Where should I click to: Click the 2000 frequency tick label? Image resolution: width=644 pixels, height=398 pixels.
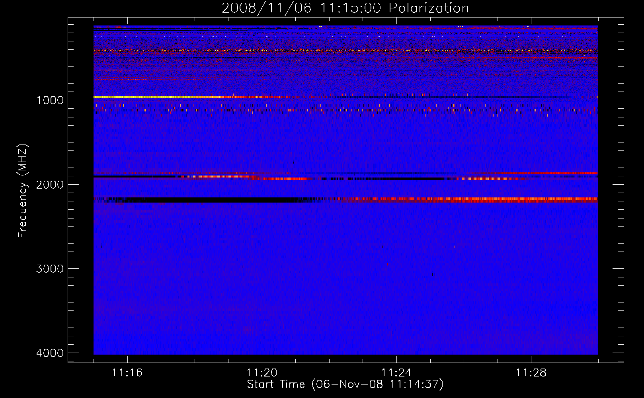coord(50,184)
